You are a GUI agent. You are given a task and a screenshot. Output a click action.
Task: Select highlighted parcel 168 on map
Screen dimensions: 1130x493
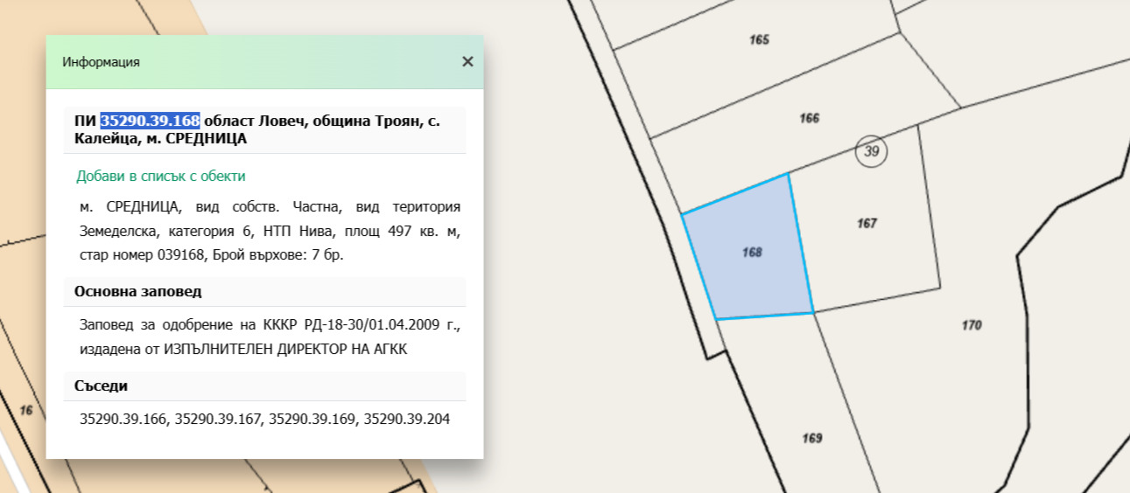(751, 253)
